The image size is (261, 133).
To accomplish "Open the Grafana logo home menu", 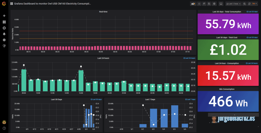I will [x=4, y=4].
